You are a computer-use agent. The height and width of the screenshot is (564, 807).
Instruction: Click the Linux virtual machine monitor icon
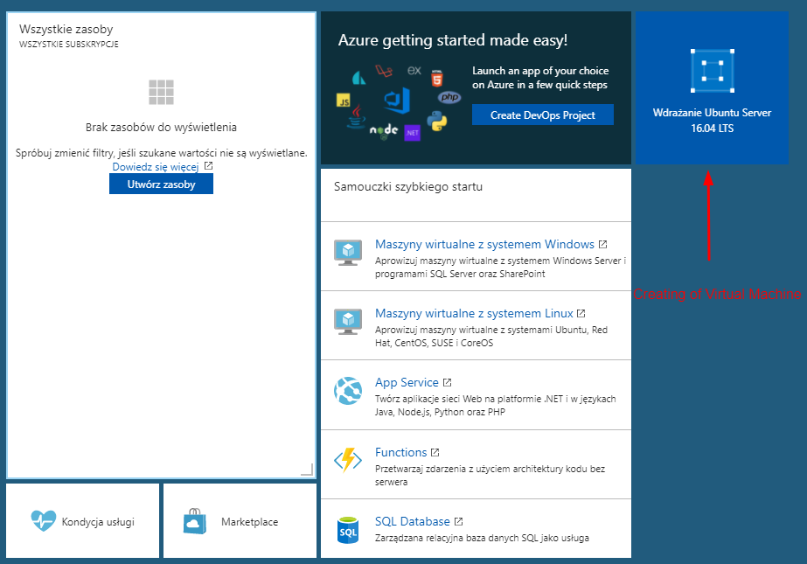[348, 321]
